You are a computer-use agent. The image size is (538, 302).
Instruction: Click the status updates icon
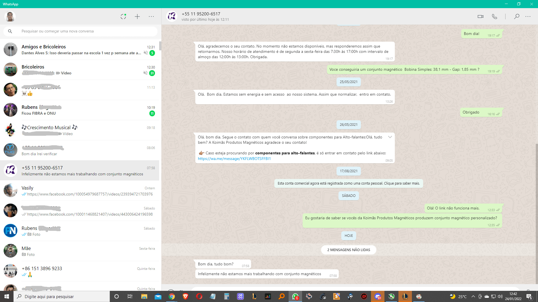tap(123, 16)
